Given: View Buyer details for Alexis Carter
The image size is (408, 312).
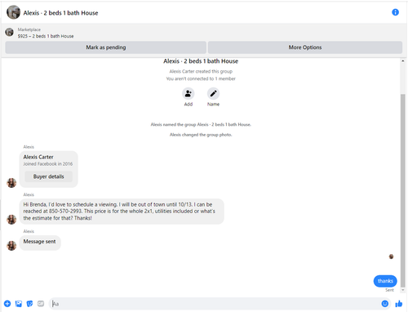Looking at the screenshot, I should 48,176.
